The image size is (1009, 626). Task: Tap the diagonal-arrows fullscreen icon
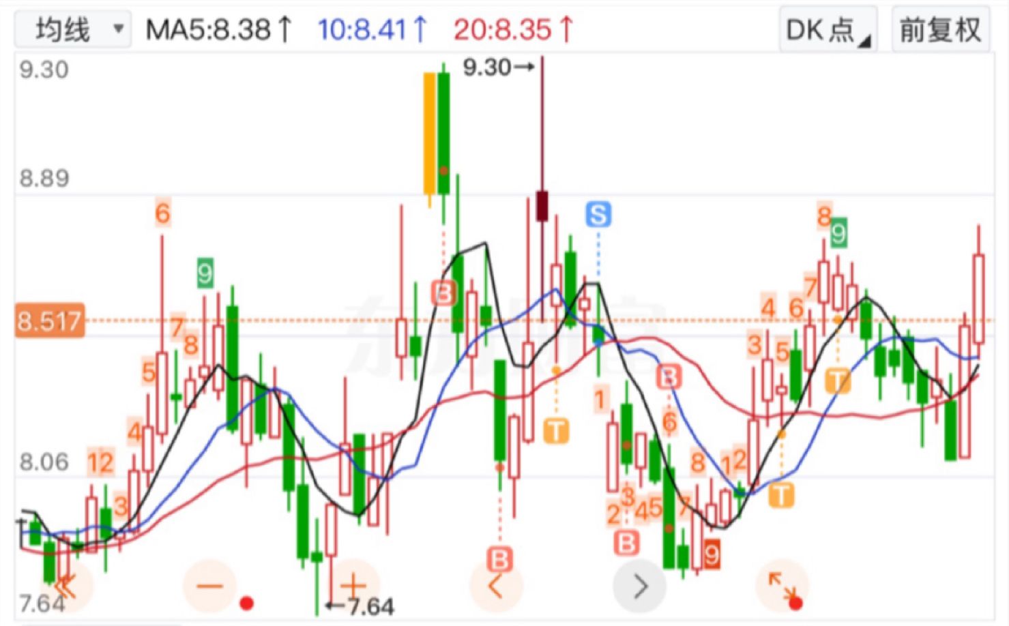[782, 585]
